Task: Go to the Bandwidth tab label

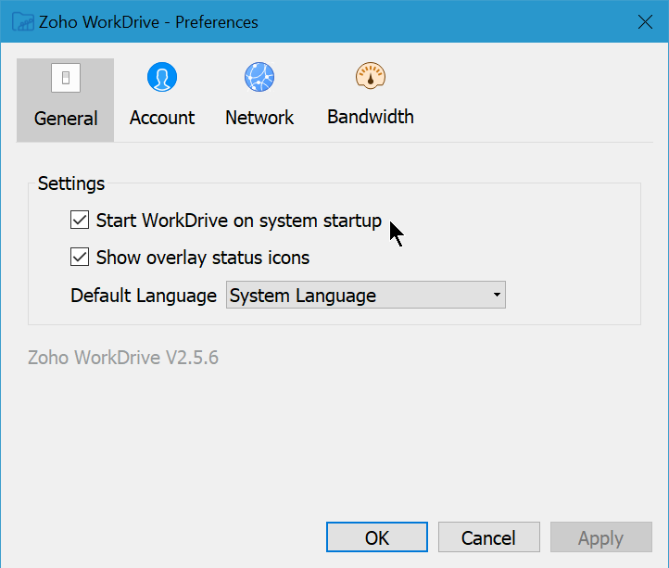Action: pyautogui.click(x=371, y=117)
